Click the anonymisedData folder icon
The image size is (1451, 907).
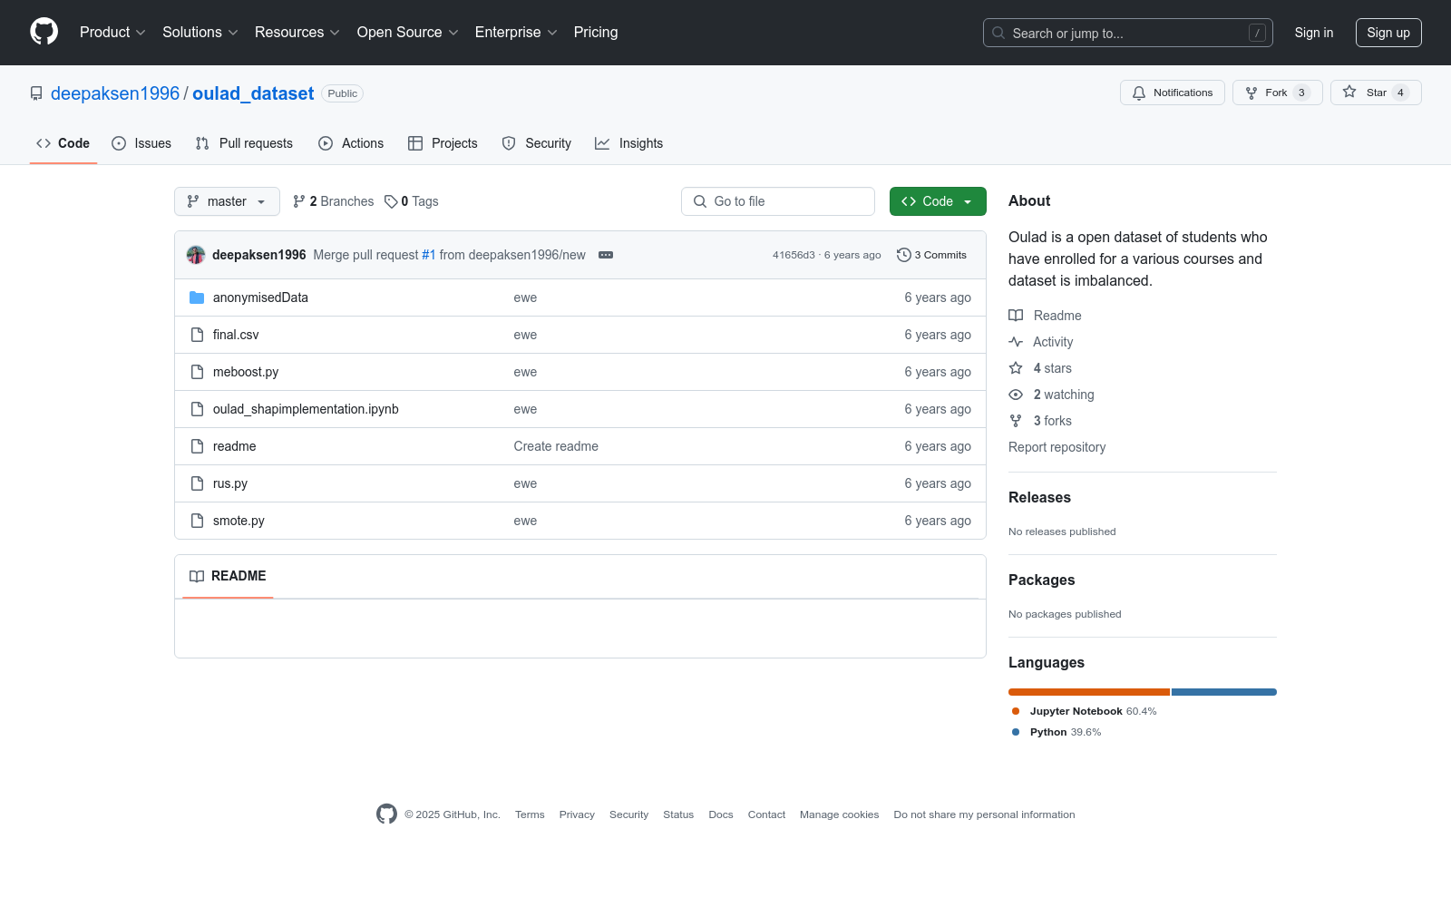click(197, 297)
